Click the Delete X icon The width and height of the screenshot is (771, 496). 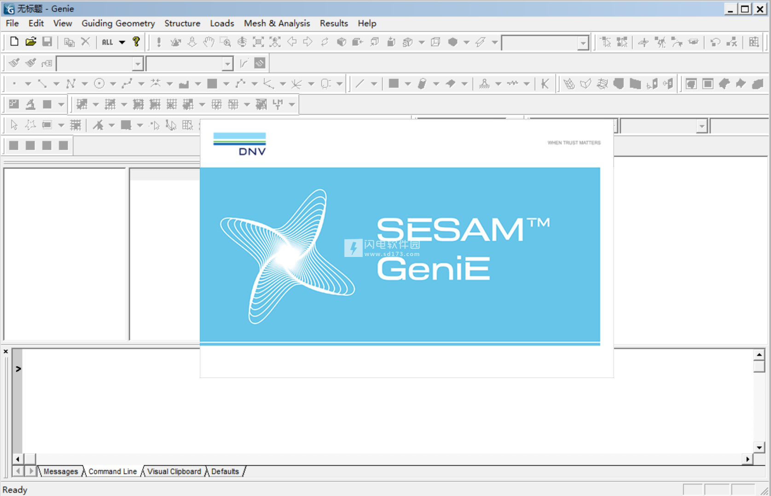(86, 42)
